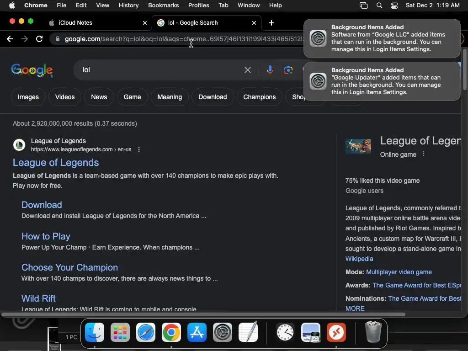Clear the search box with the X
Image resolution: width=468 pixels, height=351 pixels.
[x=247, y=70]
